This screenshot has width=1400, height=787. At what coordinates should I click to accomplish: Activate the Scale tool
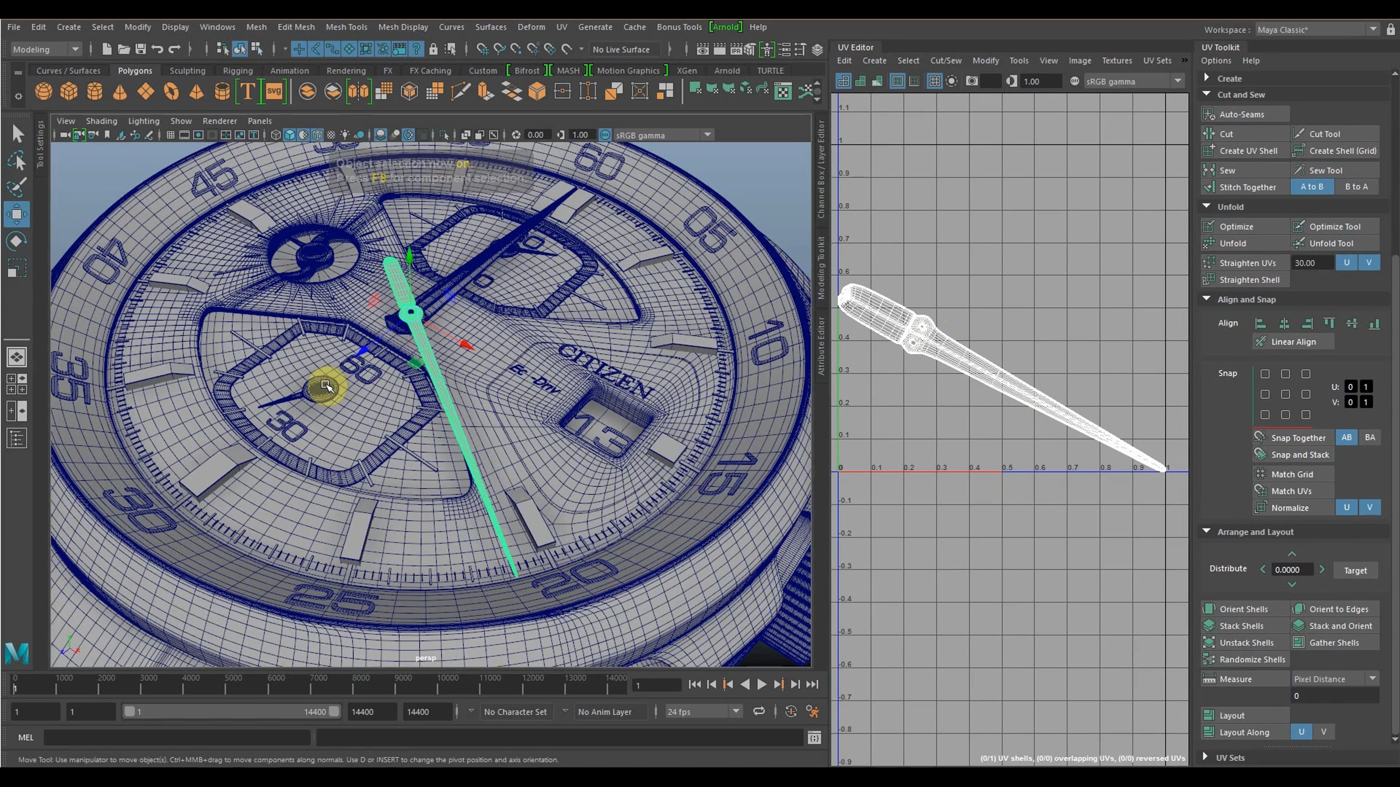pyautogui.click(x=16, y=268)
